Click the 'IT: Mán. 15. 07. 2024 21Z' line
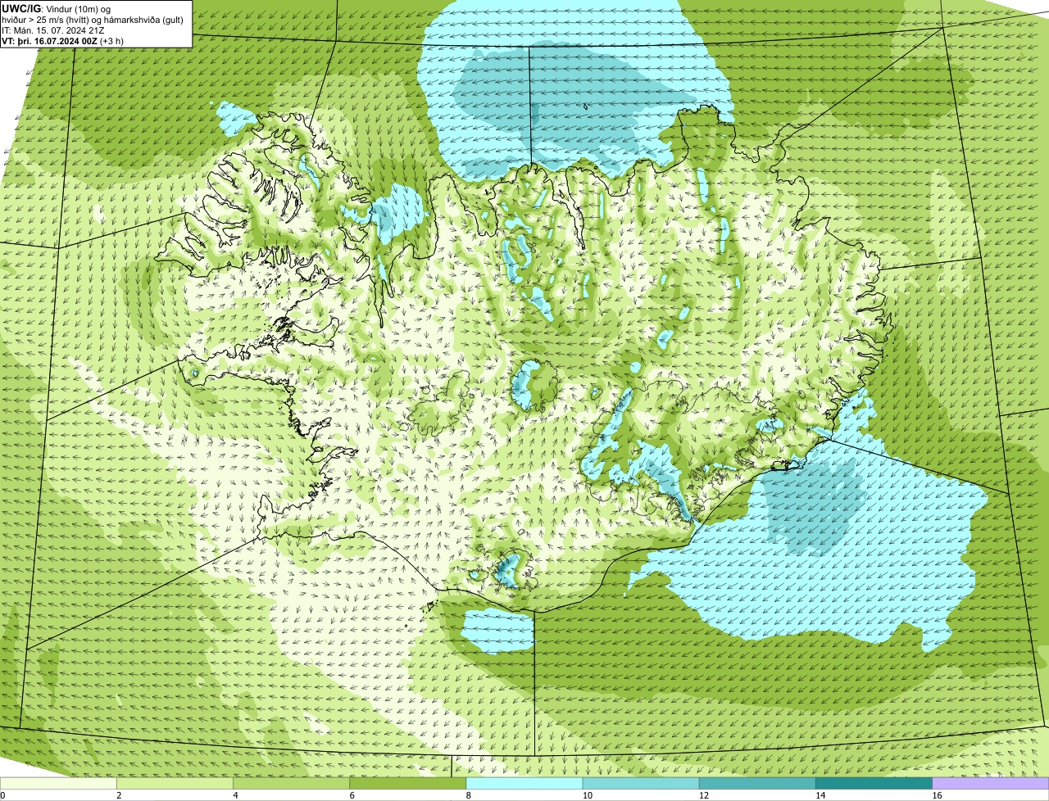This screenshot has width=1049, height=801. 52,29
